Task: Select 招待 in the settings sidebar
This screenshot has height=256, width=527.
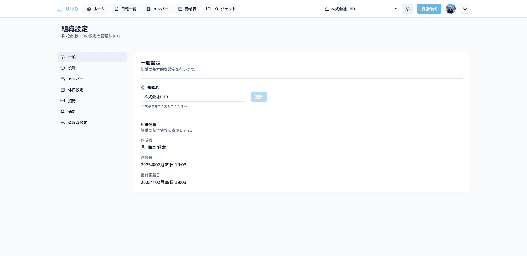Action: tap(92, 101)
